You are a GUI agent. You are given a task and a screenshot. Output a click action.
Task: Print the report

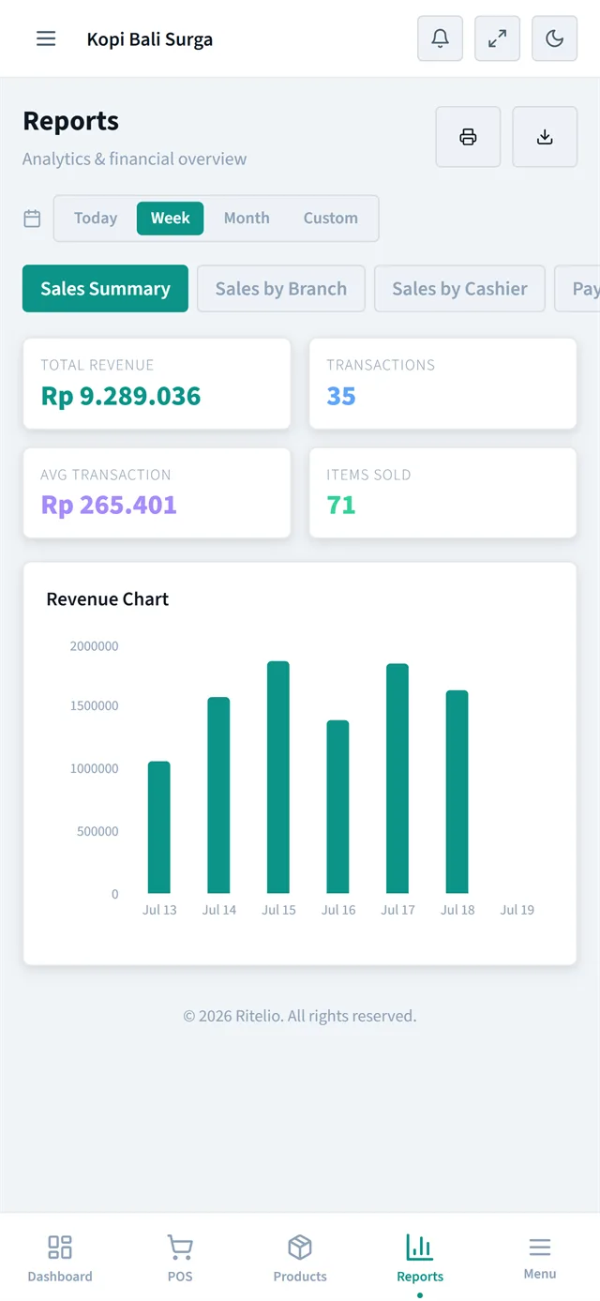(468, 137)
